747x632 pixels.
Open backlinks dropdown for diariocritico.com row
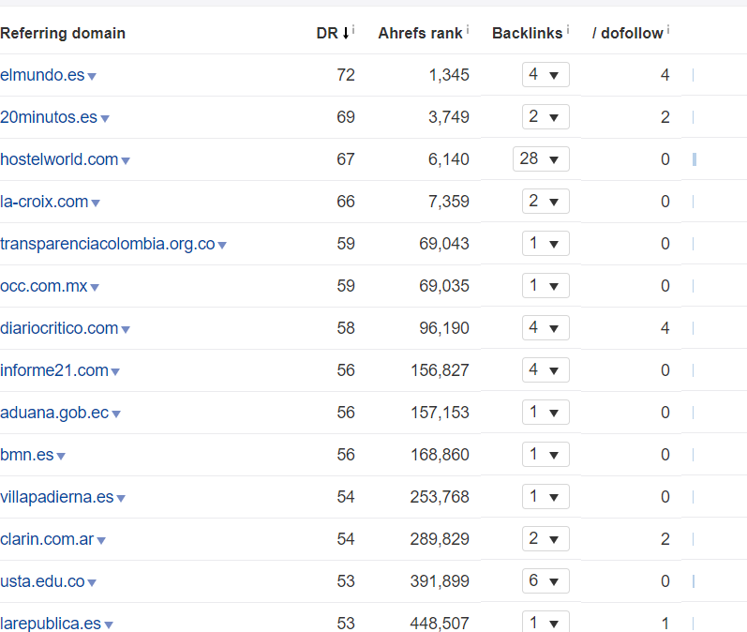[x=545, y=328]
